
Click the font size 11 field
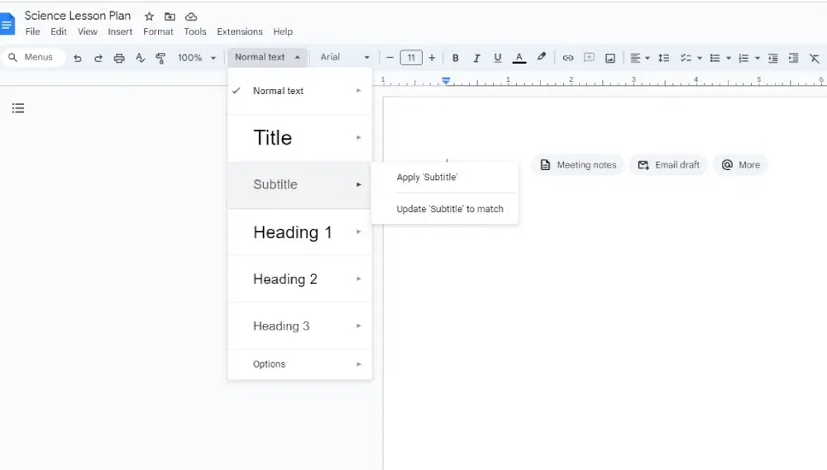(x=411, y=58)
